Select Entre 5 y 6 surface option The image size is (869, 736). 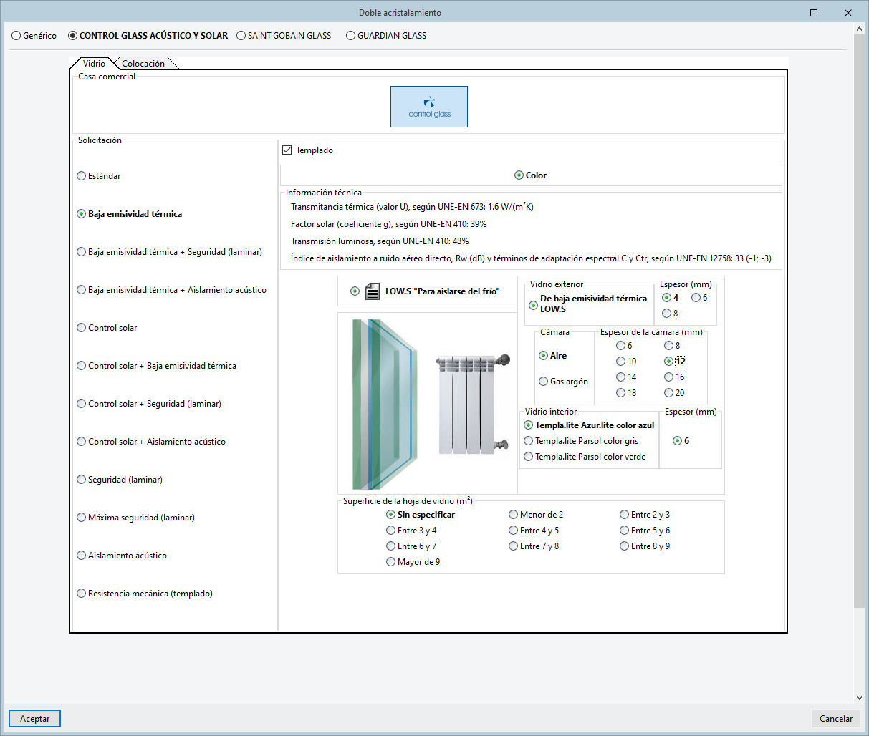[645, 531]
